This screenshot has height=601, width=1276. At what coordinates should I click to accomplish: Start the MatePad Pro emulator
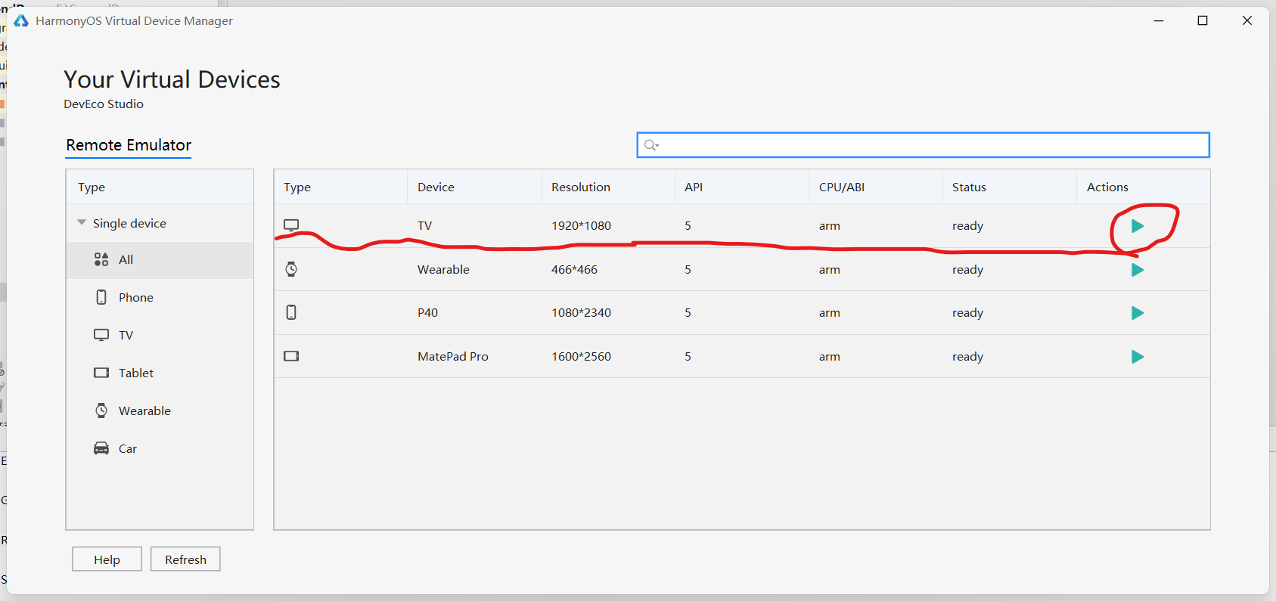click(1137, 357)
